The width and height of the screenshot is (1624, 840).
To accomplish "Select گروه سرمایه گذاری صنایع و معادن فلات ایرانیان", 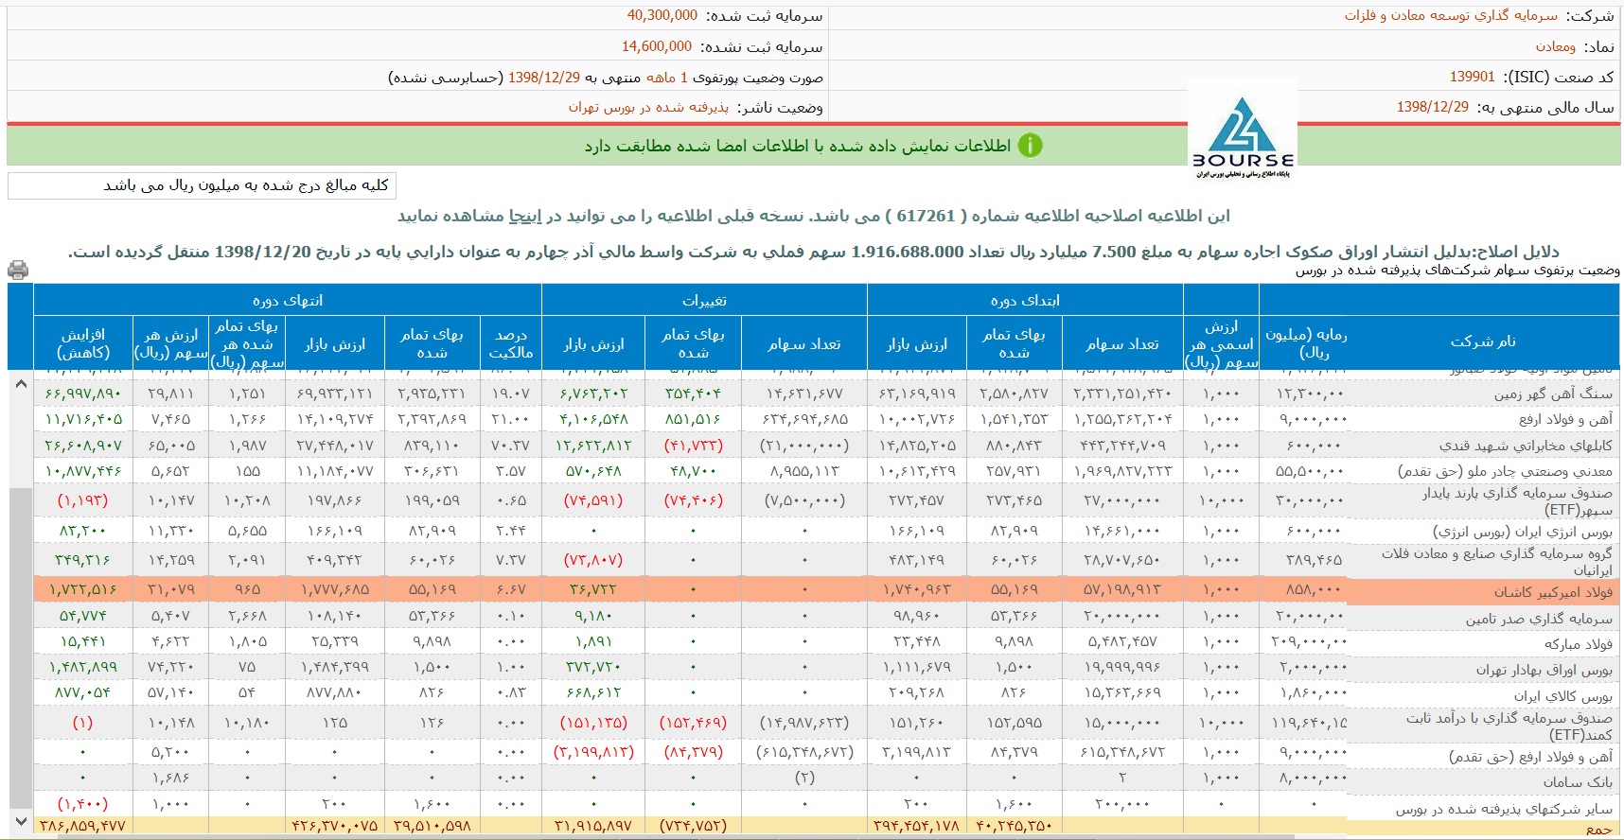I will pyautogui.click(x=1497, y=561).
